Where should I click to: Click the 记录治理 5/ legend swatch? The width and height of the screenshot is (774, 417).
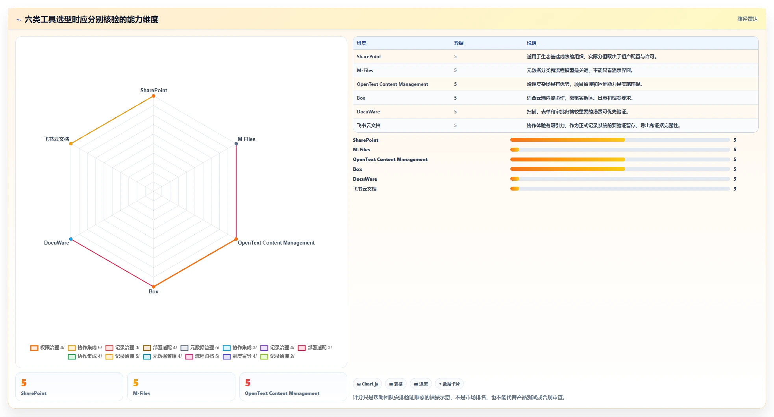(109, 356)
